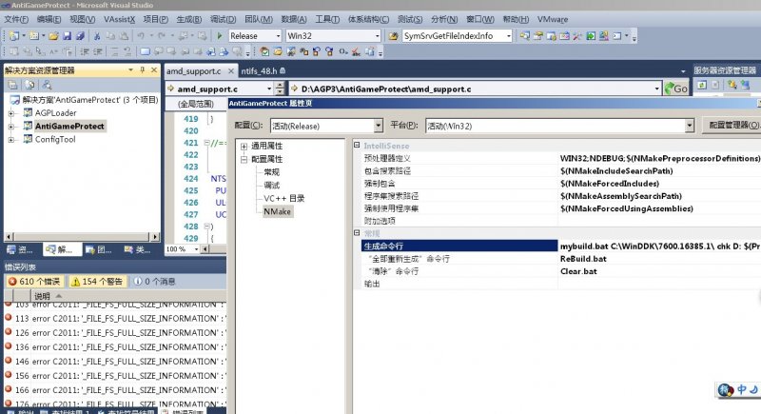
Task: Click the Save All icon
Action: coord(81,36)
